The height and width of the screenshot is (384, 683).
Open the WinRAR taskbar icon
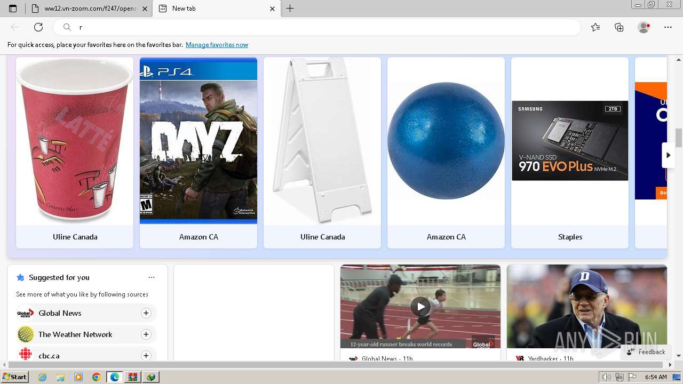(x=133, y=377)
